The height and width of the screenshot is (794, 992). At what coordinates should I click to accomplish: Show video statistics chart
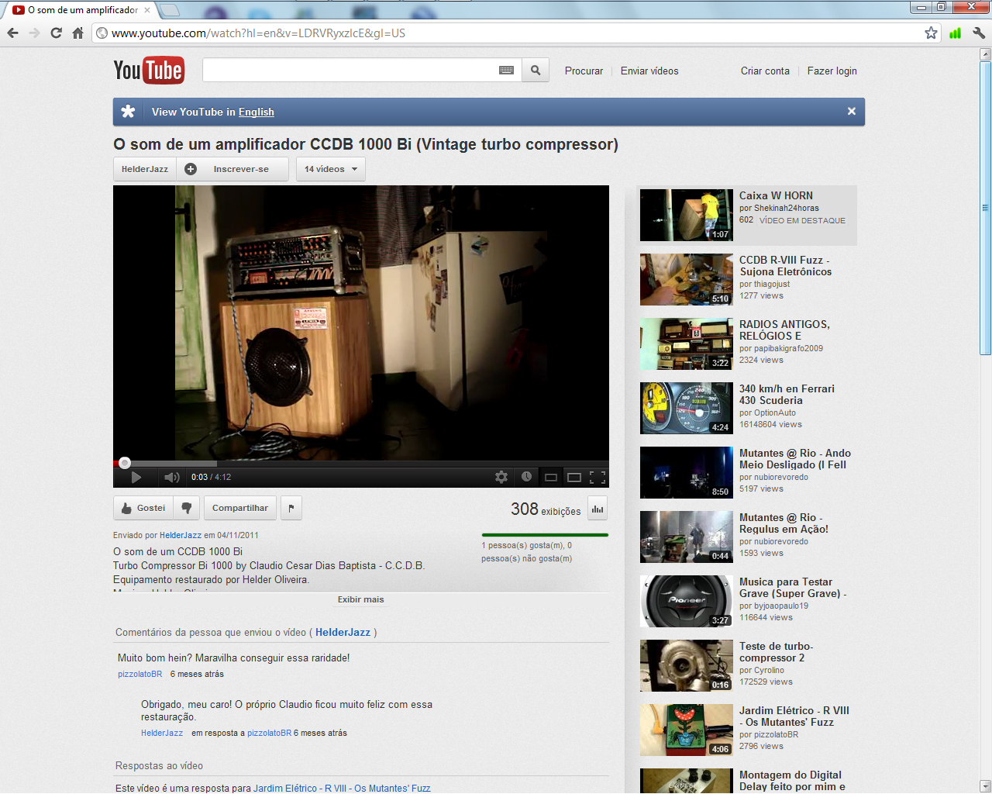[598, 509]
